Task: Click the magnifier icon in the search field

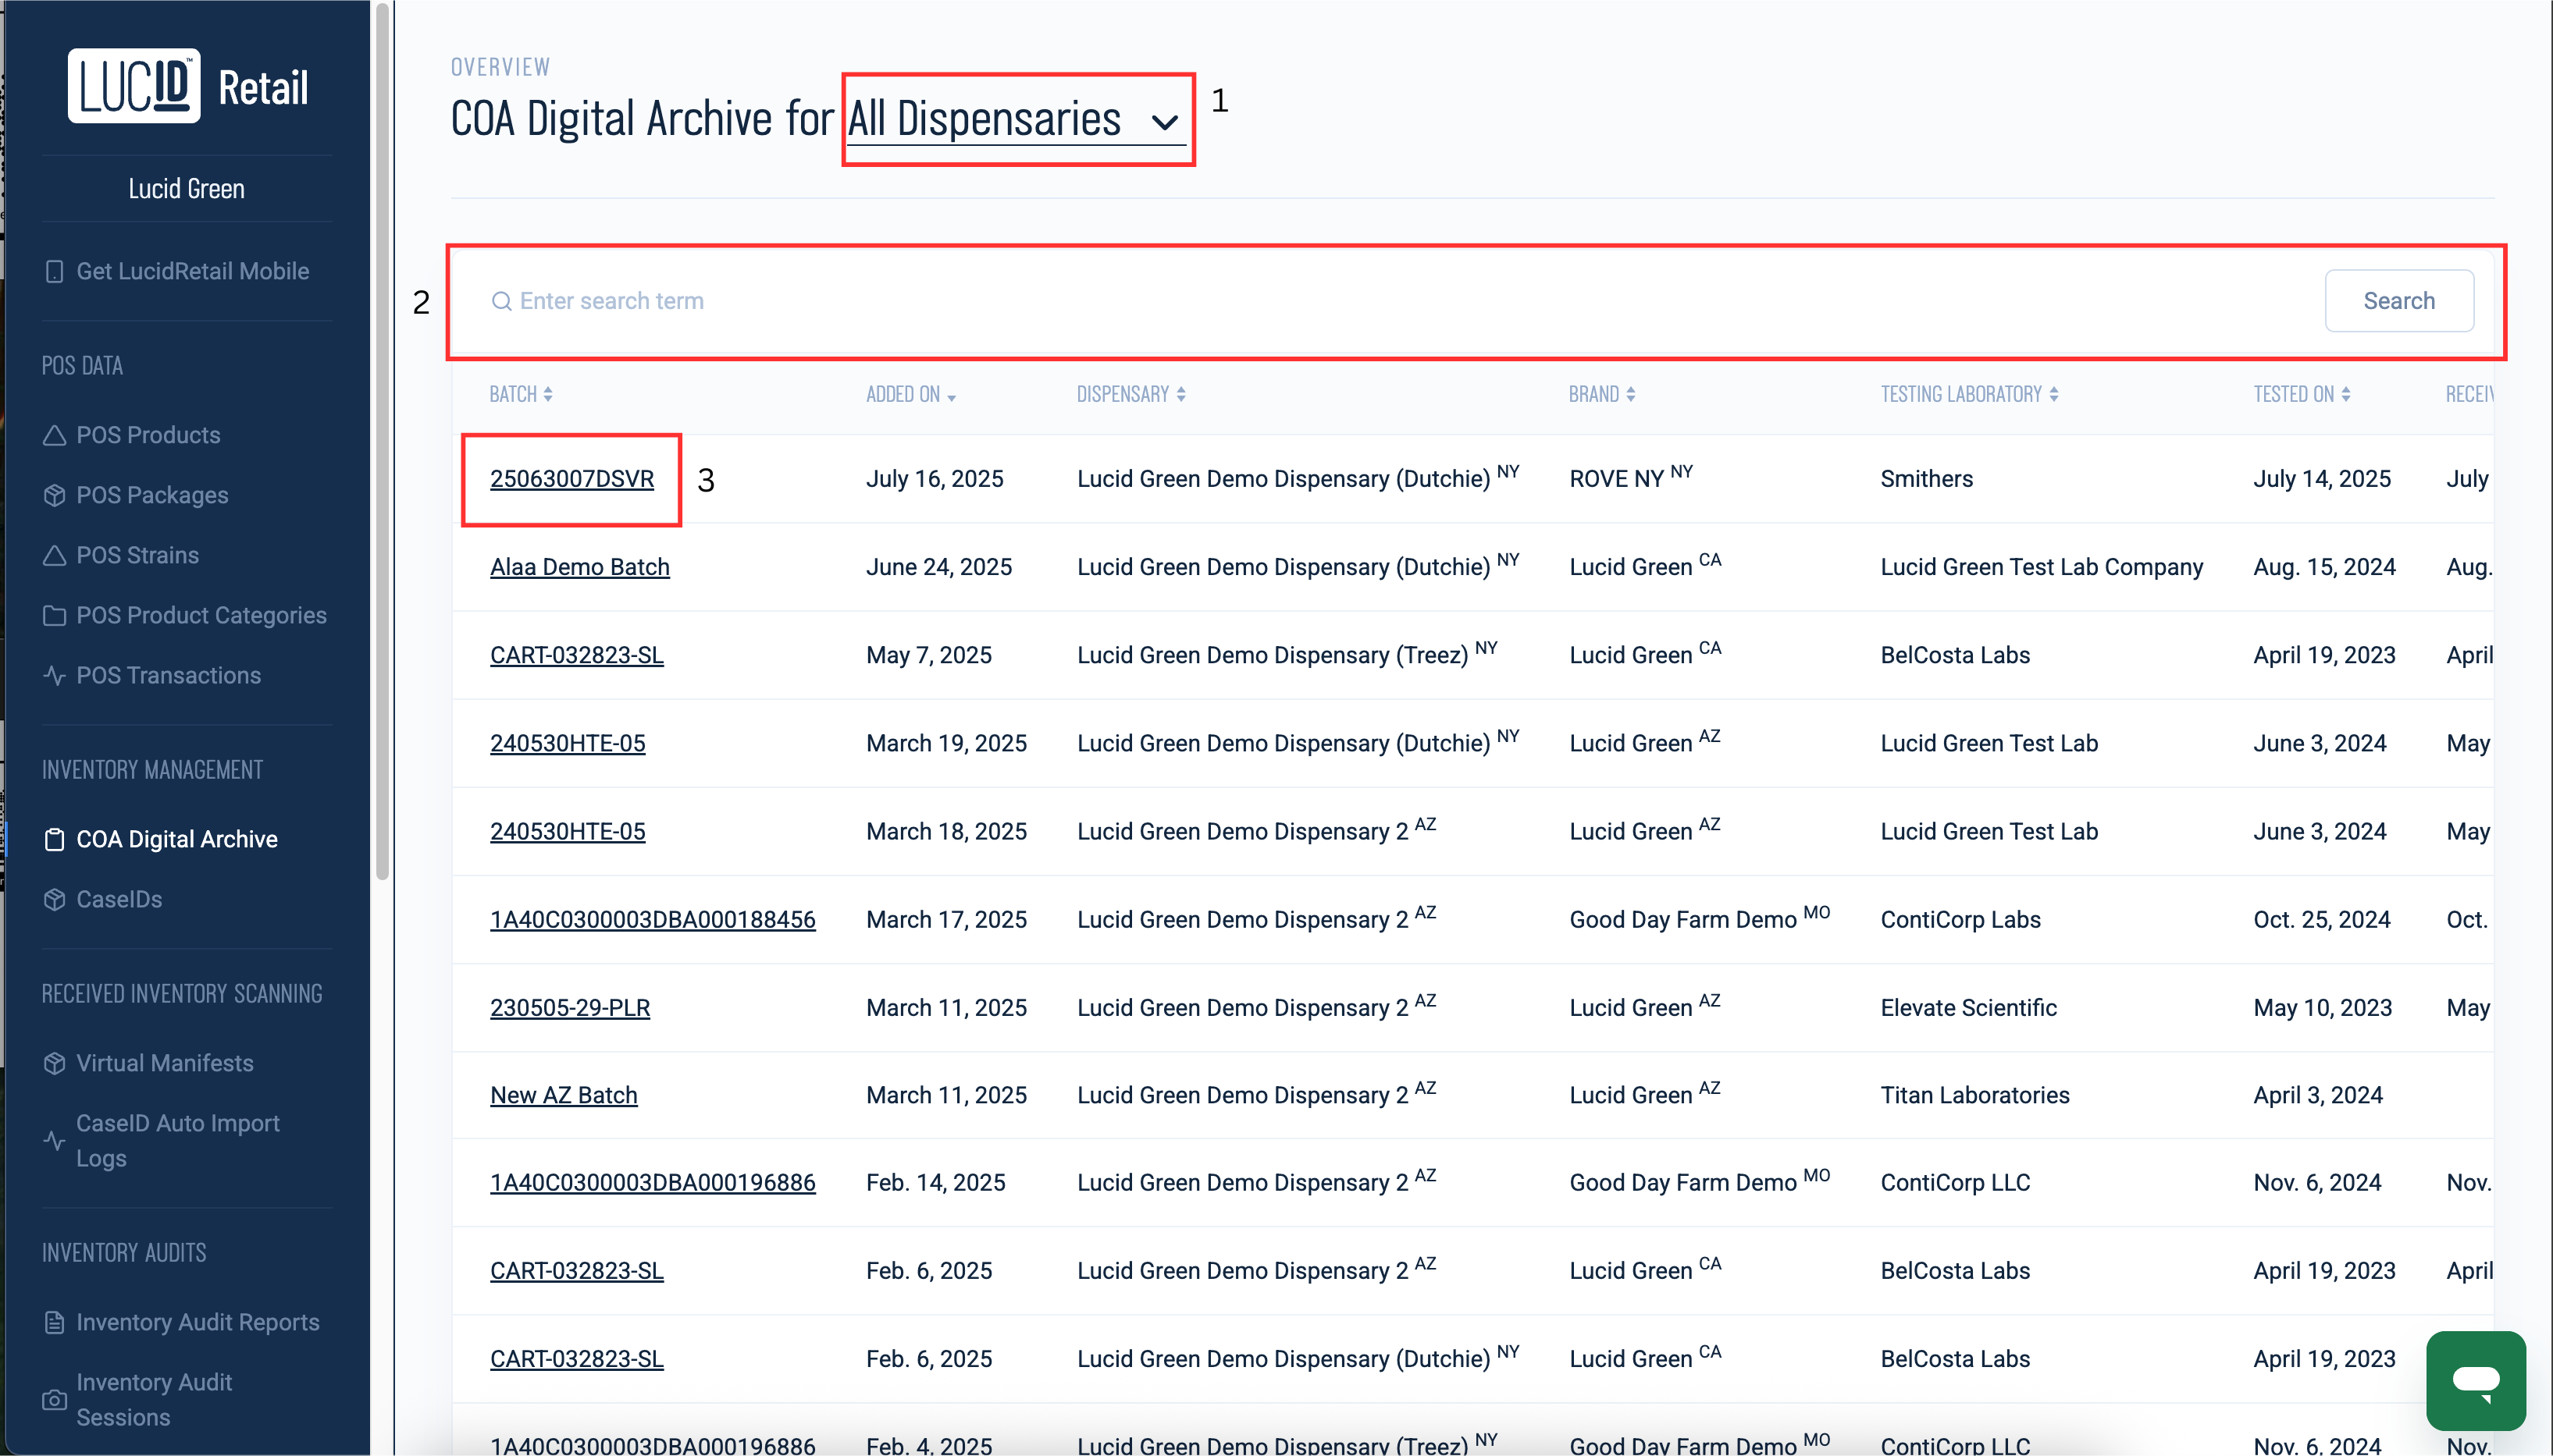Action: (x=501, y=301)
